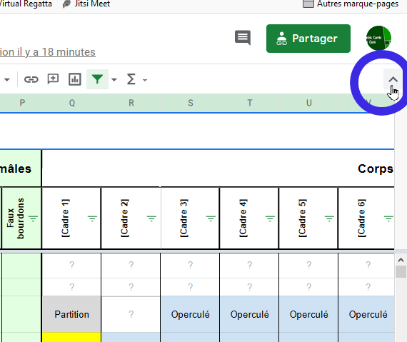Click the insert comment icon
Viewport: 407px width, 342px height.
[53, 79]
